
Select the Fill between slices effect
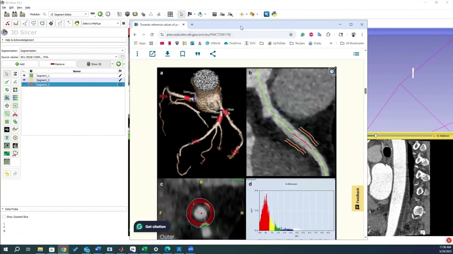15,98
